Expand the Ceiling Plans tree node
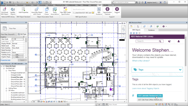The height and width of the screenshot is (106, 188). coord(6,88)
